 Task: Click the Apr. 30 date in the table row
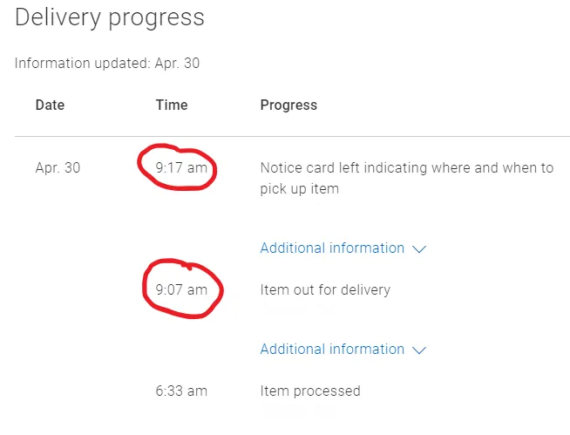click(x=58, y=168)
